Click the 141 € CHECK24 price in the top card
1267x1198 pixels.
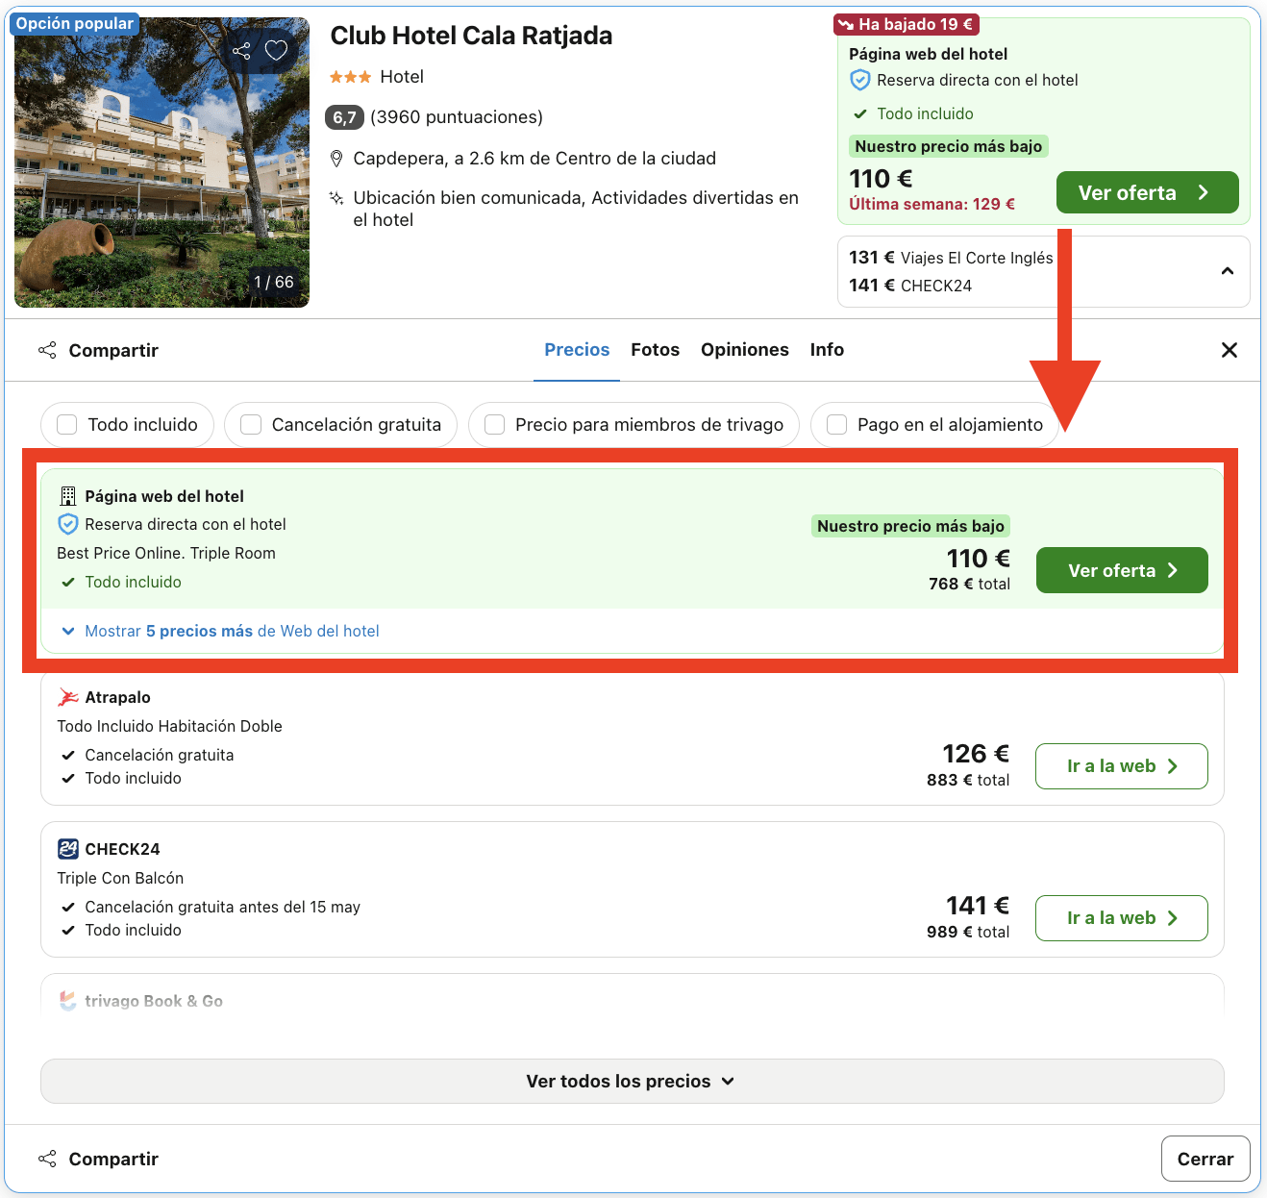pos(910,286)
